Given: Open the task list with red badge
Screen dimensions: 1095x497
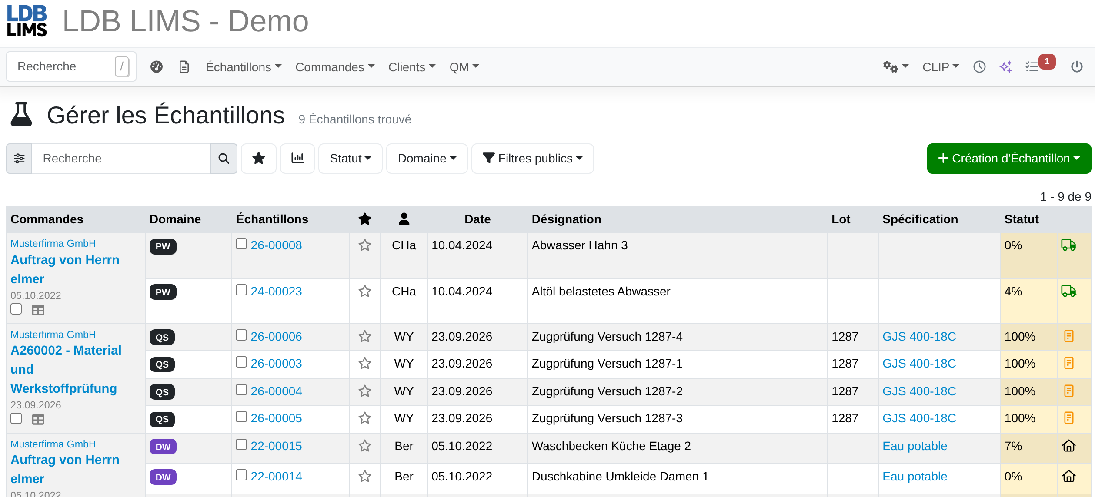Looking at the screenshot, I should [1039, 64].
